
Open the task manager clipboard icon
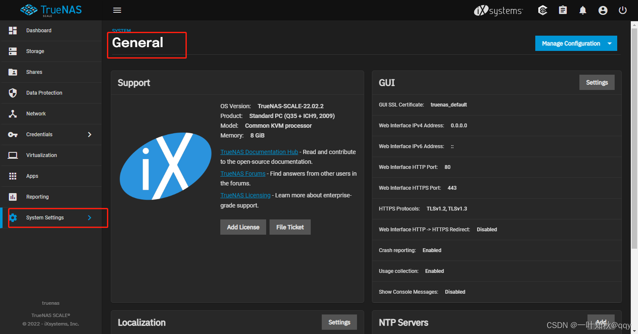tap(563, 10)
